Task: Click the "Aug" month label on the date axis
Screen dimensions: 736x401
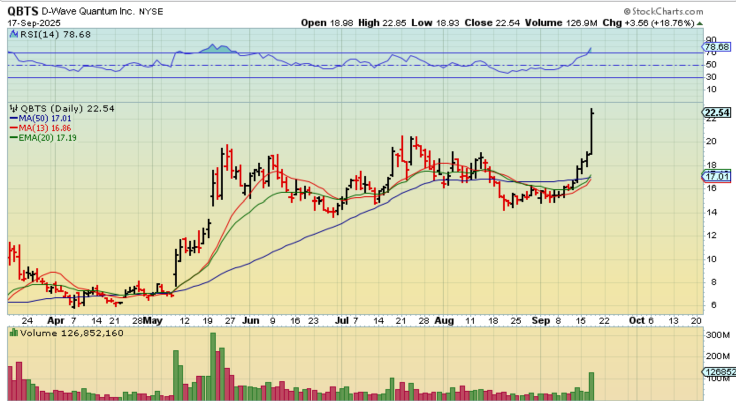Action: [x=444, y=321]
